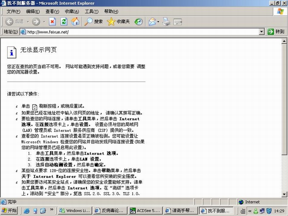Switch to 请高手帮... taskbar window

pyautogui.click(x=181, y=210)
